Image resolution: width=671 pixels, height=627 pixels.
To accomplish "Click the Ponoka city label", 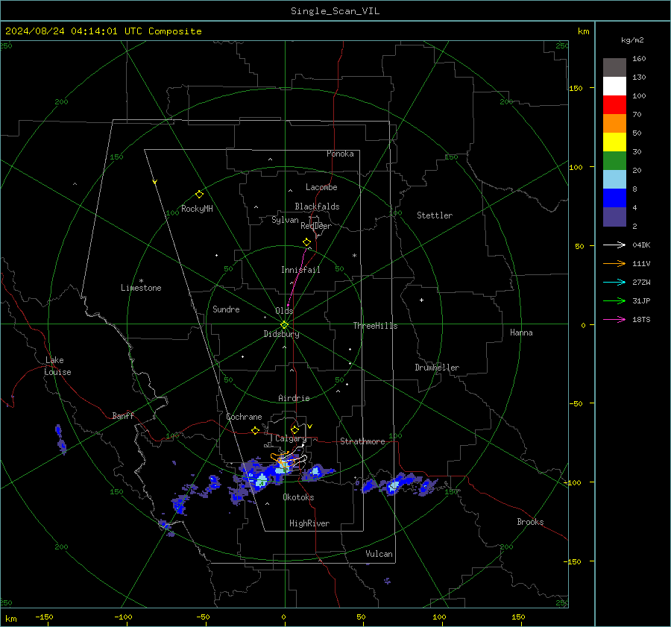I will click(x=340, y=154).
